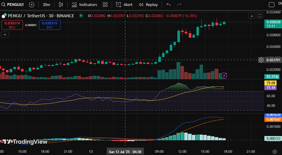Click the 09:00 time axis label

point(159,152)
